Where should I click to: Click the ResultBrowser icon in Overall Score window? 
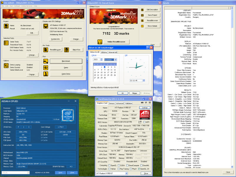(x=142, y=21)
